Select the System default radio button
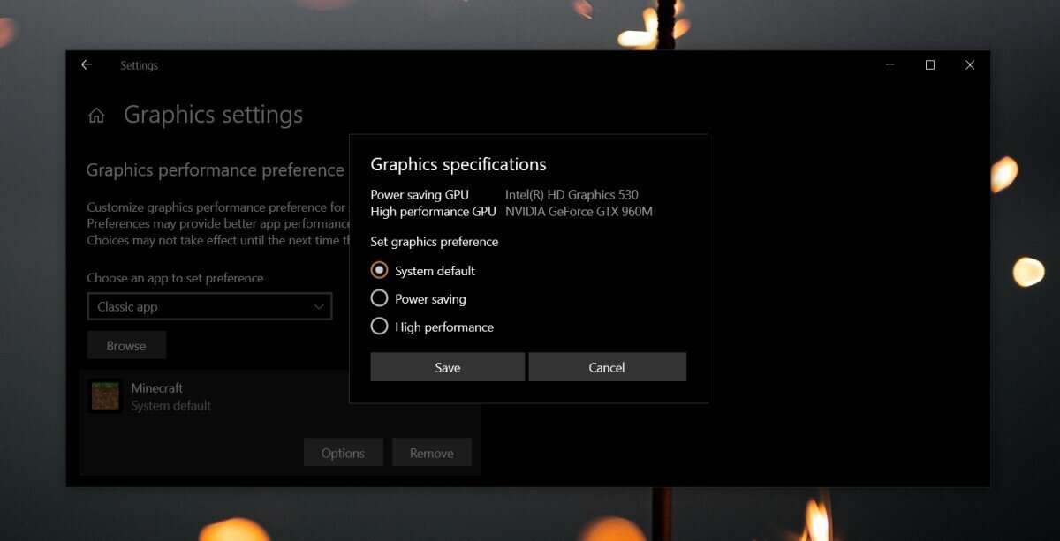Image resolution: width=1060 pixels, height=541 pixels. point(380,270)
